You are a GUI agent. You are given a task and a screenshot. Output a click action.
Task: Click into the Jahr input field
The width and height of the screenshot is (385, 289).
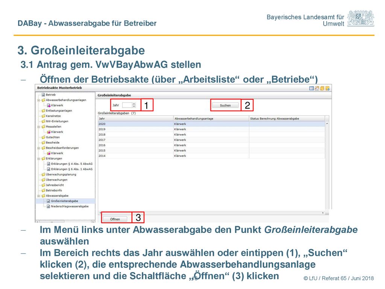127,105
